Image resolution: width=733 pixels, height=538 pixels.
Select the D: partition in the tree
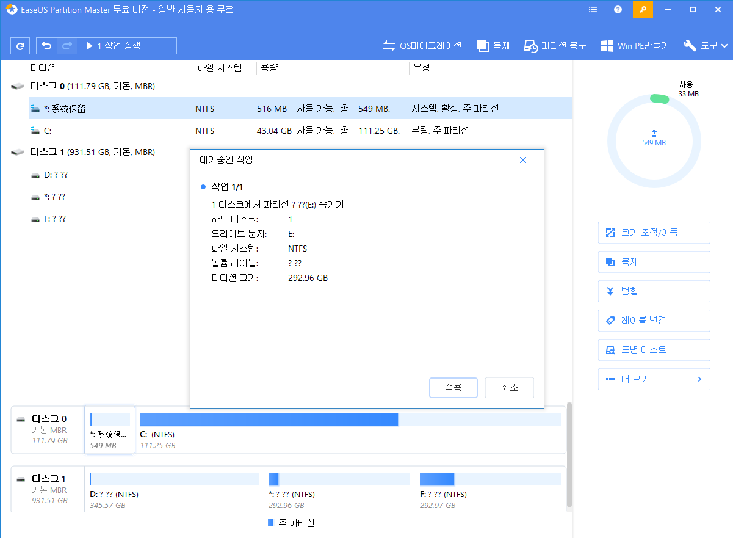click(55, 174)
